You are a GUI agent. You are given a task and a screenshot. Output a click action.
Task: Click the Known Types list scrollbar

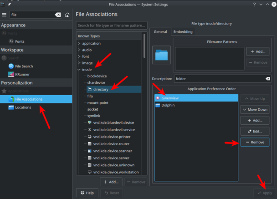click(x=144, y=46)
